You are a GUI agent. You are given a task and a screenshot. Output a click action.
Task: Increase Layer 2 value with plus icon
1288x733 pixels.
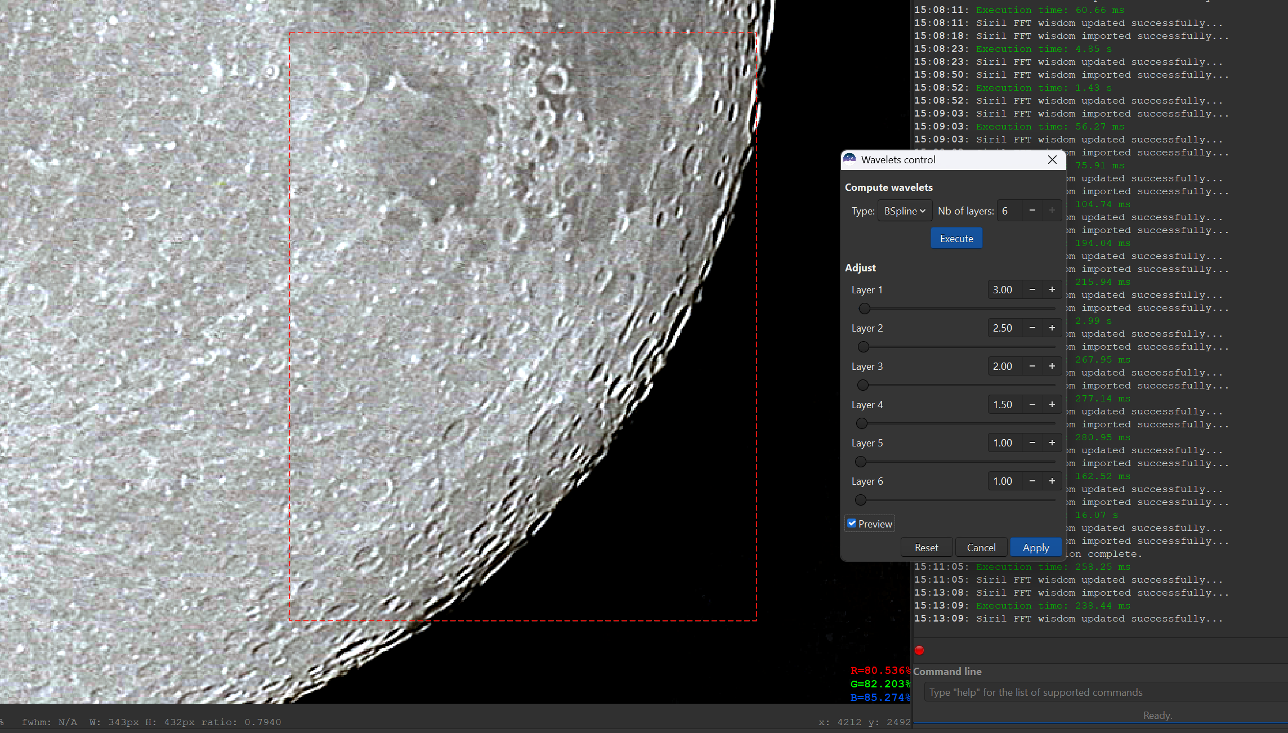point(1052,328)
